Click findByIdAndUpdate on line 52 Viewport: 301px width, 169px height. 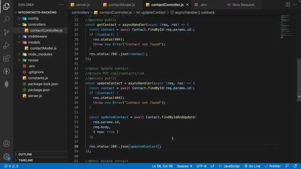178,117
